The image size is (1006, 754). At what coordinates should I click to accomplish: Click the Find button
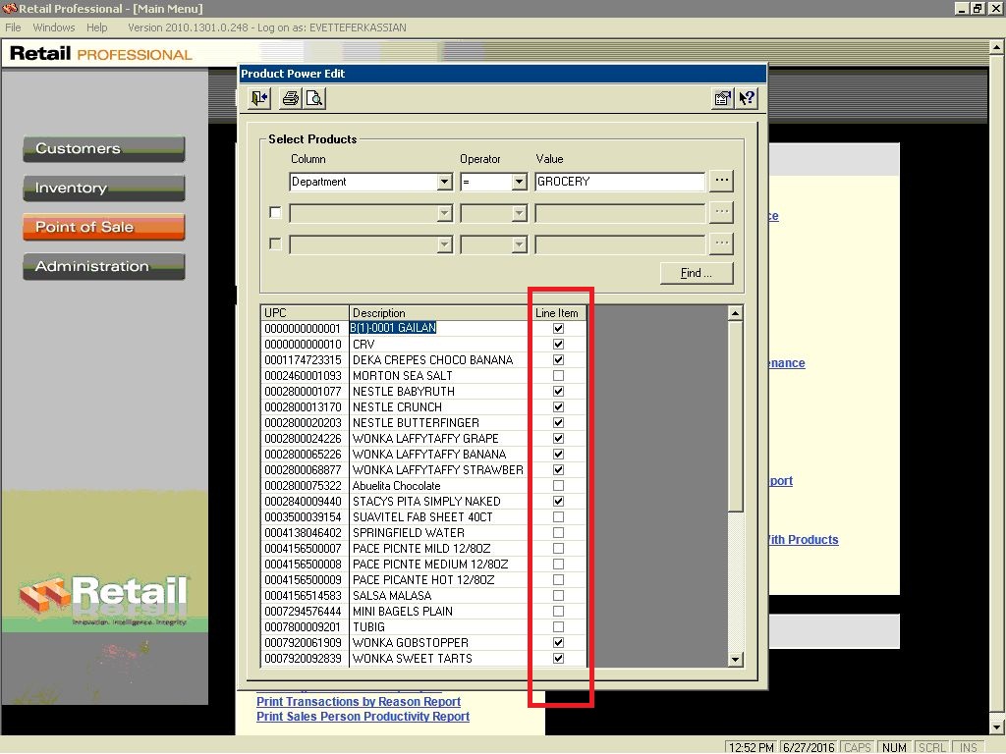(x=697, y=273)
